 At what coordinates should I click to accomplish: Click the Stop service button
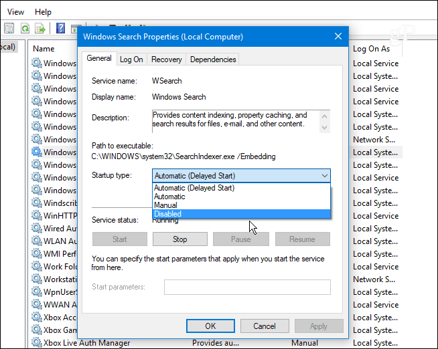pyautogui.click(x=180, y=239)
